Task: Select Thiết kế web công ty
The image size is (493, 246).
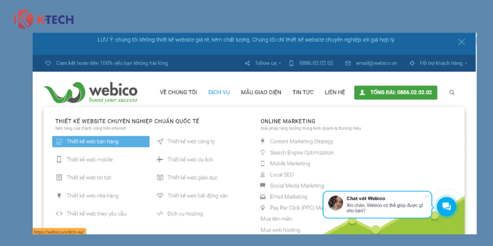Action: coord(191,141)
